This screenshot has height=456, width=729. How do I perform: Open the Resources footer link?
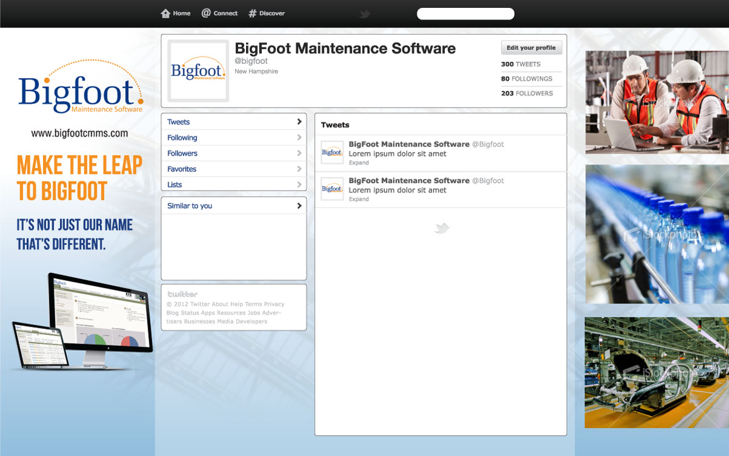[231, 313]
